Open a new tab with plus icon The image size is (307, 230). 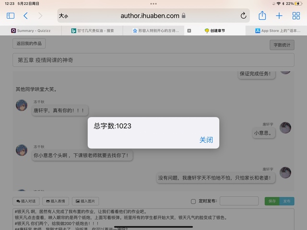(279, 16)
